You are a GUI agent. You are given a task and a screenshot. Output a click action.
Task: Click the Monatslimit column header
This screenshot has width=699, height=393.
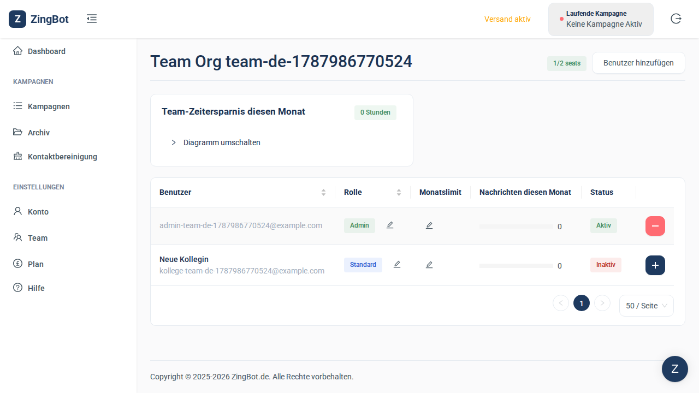click(440, 192)
